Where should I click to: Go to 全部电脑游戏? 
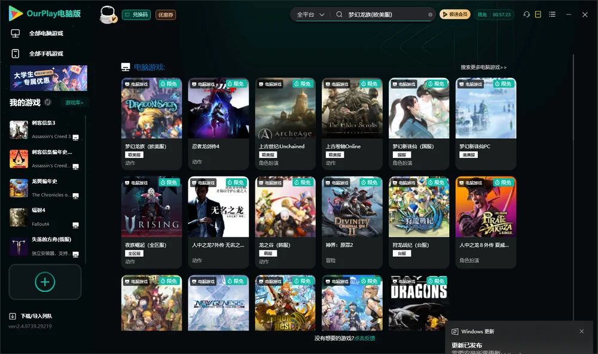point(37,33)
